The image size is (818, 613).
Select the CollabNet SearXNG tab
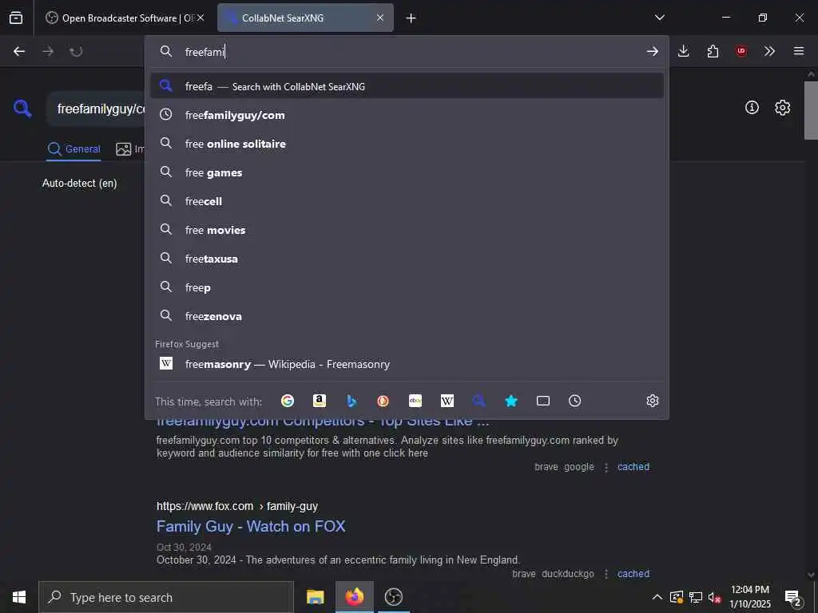coord(305,18)
